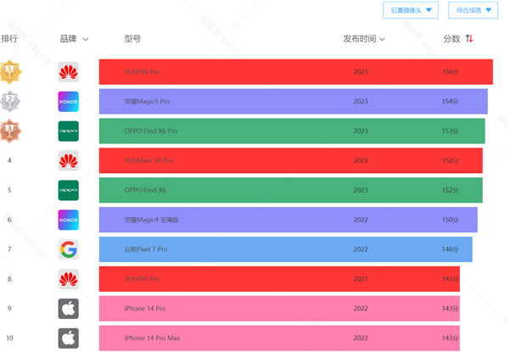Click the 152分 score for 华为Mate 50 Pro
Image resolution: width=509 pixels, height=352 pixels.
450,160
